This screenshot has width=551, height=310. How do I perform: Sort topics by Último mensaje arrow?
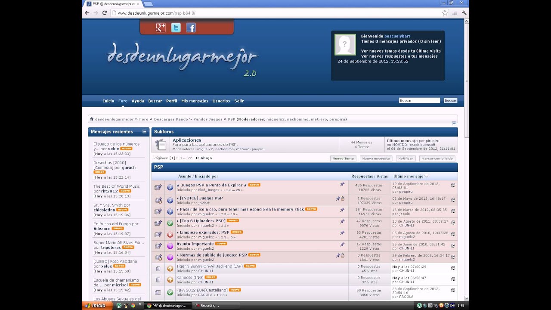click(x=427, y=176)
